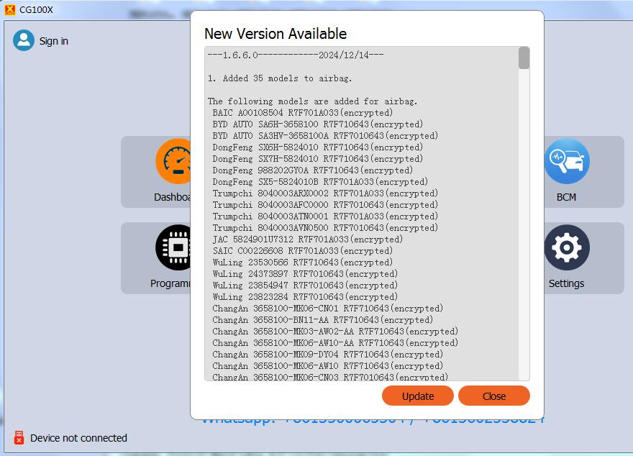Click the Trumpchi 8040003ARX0002 entry
Screen dimensions: 633x456
(x=325, y=193)
